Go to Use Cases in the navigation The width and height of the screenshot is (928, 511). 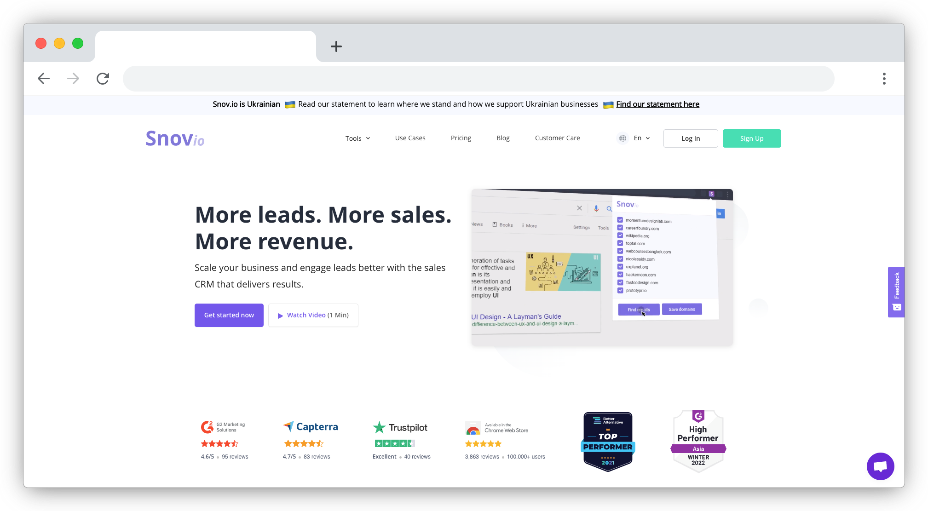click(x=410, y=138)
